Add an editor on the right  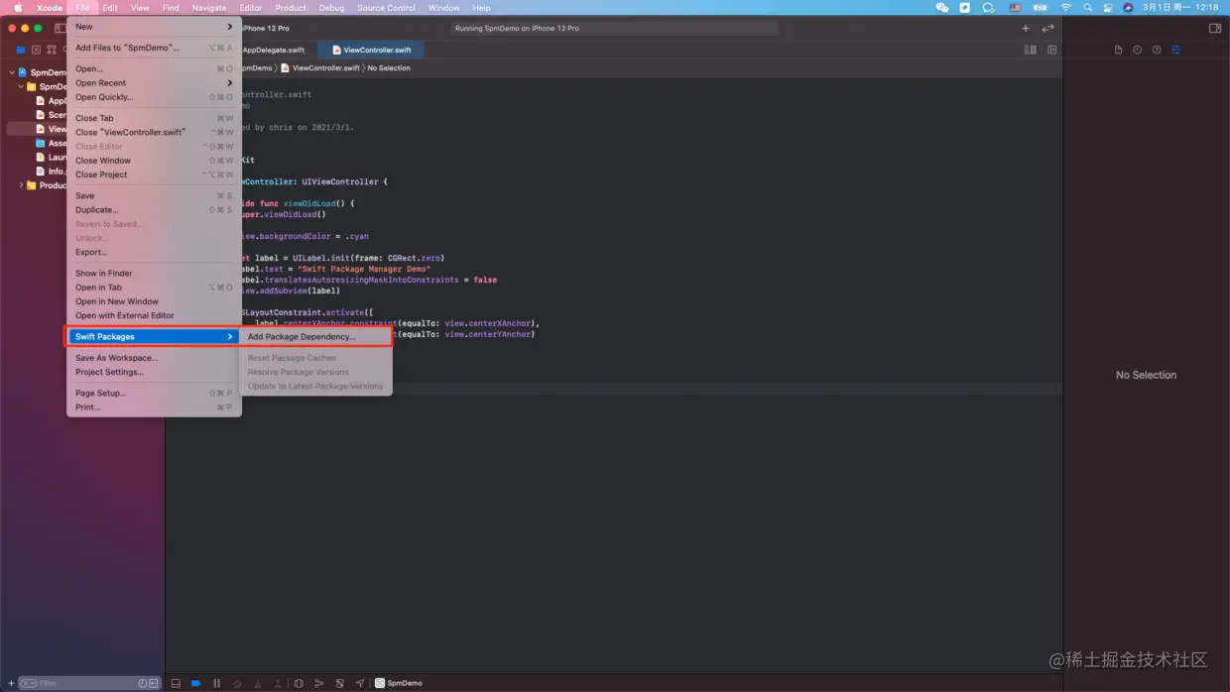click(x=1051, y=50)
